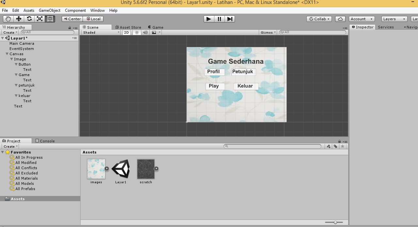Select the Hand tool in the toolbar
Viewport: 418px width, 227px height.
coord(8,19)
